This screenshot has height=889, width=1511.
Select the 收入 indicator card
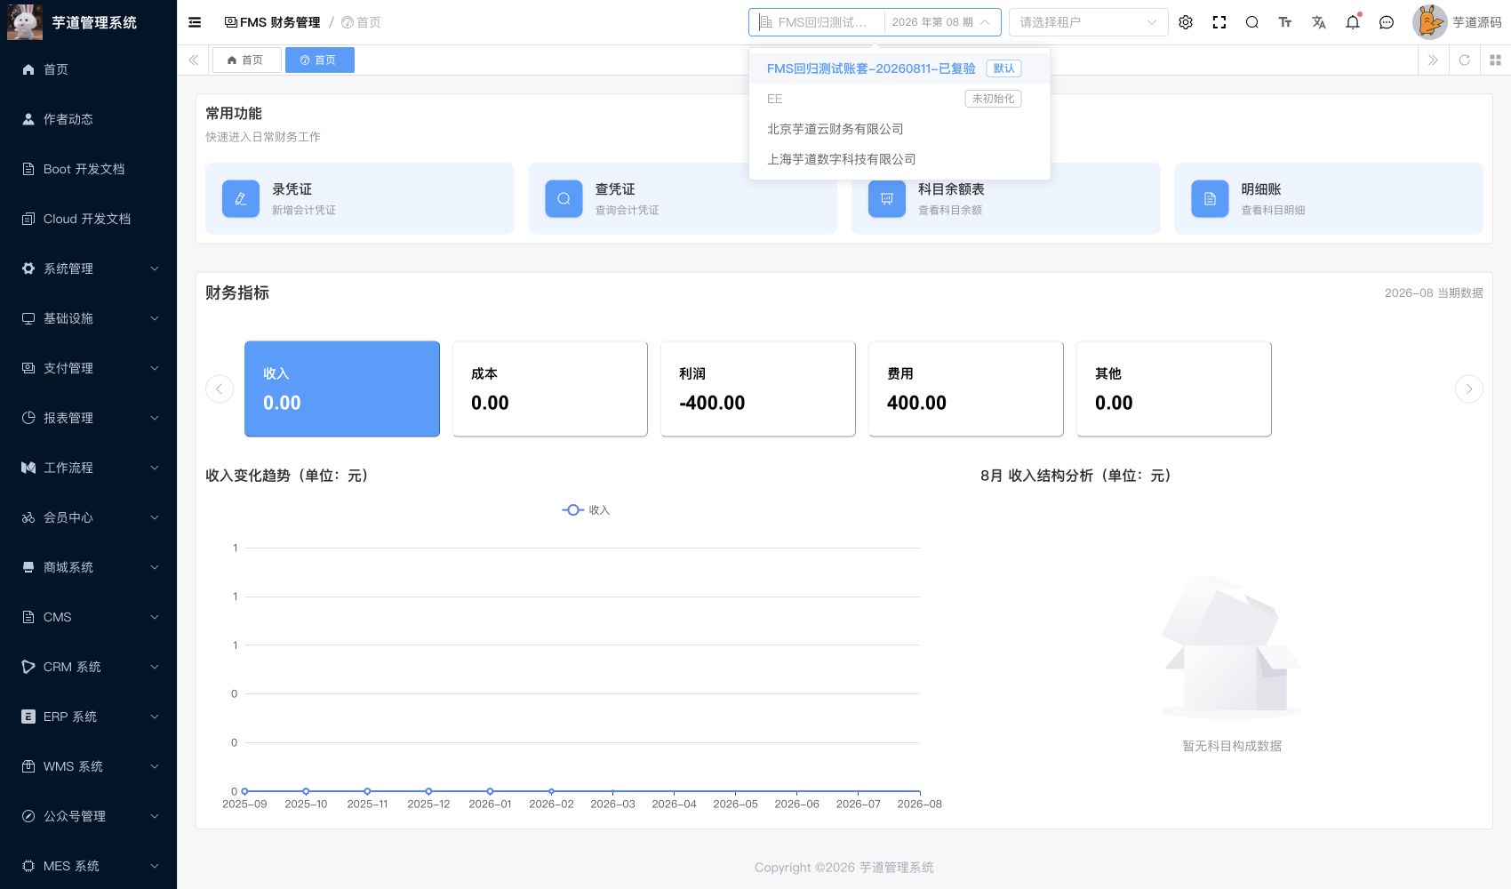coord(342,388)
